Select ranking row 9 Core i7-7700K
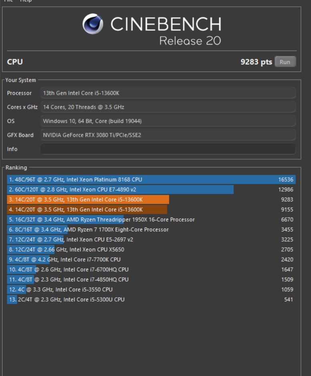Screen dimensions: 311x376 coord(151,260)
